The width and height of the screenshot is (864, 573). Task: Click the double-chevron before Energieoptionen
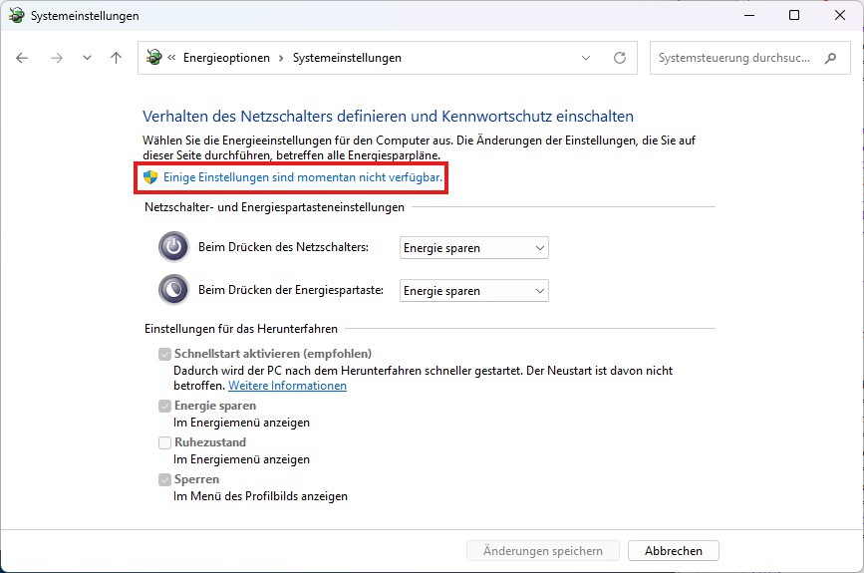(171, 58)
